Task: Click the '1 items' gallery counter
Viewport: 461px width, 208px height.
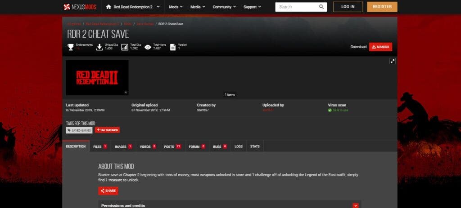Action: coord(230,94)
